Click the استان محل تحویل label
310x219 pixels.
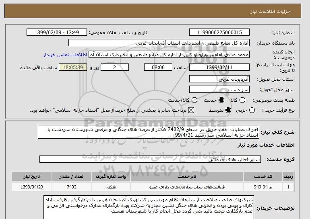pyautogui.click(x=276, y=79)
